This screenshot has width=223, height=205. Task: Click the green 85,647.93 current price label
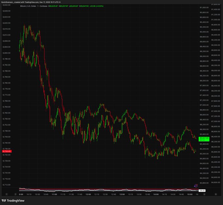tap(204, 139)
